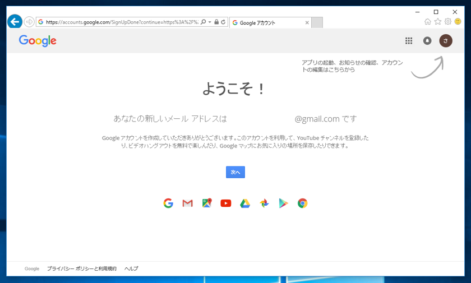Click the lock security icon in address bar

coord(216,22)
